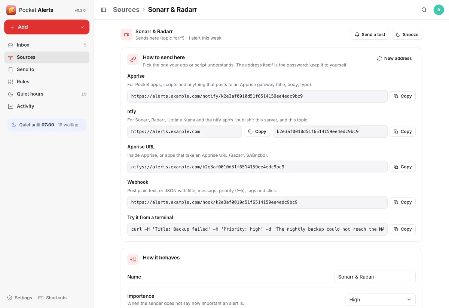449x308 pixels.
Task: Click the Settings gear icon
Action: point(10,298)
